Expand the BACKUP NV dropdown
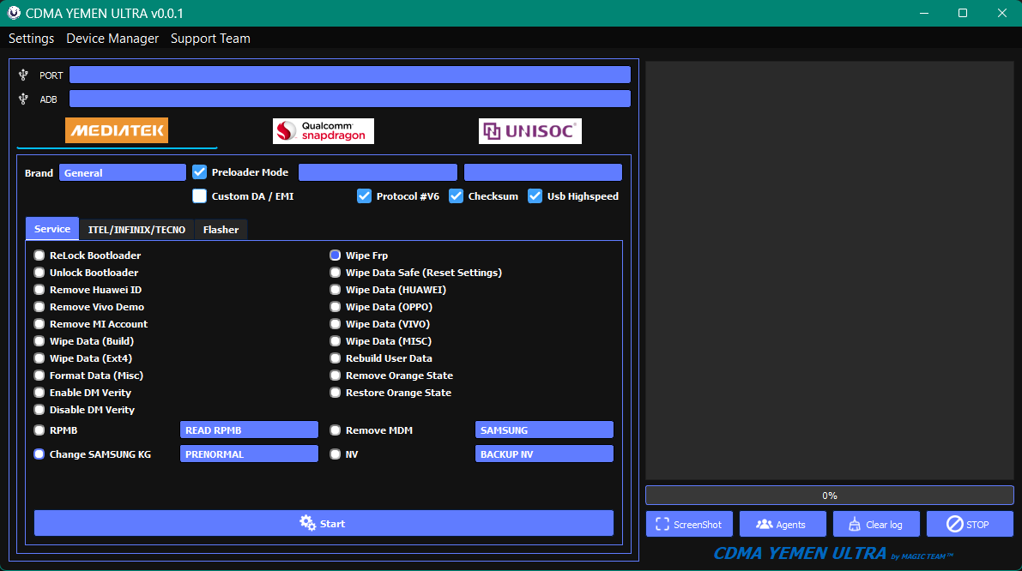Image resolution: width=1022 pixels, height=571 pixels. [x=544, y=454]
